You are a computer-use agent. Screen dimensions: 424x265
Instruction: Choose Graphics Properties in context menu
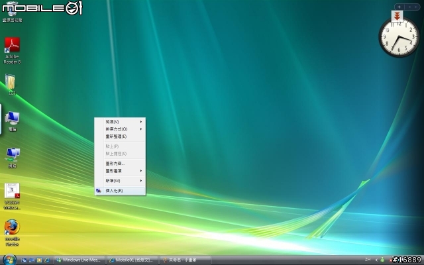pos(120,164)
